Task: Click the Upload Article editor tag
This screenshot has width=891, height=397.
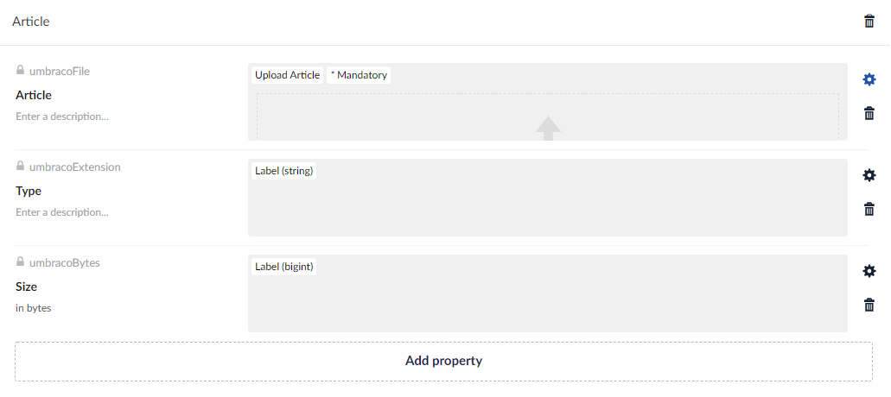Action: (x=287, y=75)
